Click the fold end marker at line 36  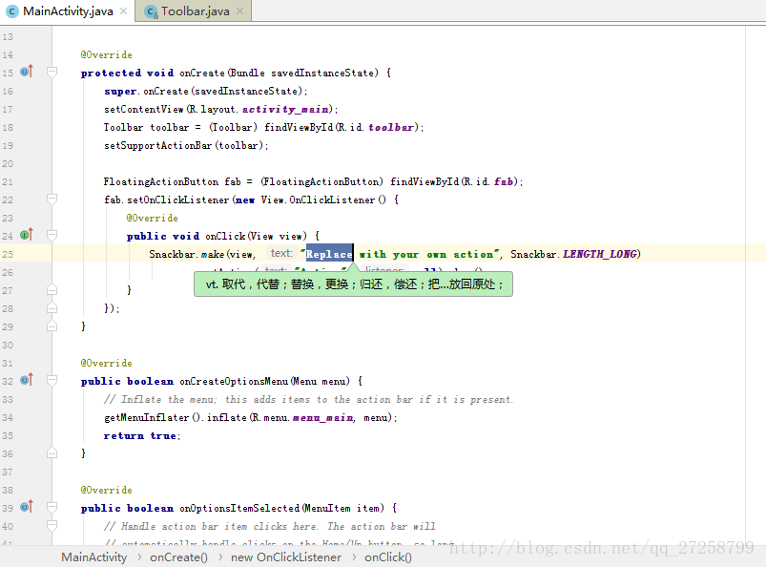coord(52,453)
